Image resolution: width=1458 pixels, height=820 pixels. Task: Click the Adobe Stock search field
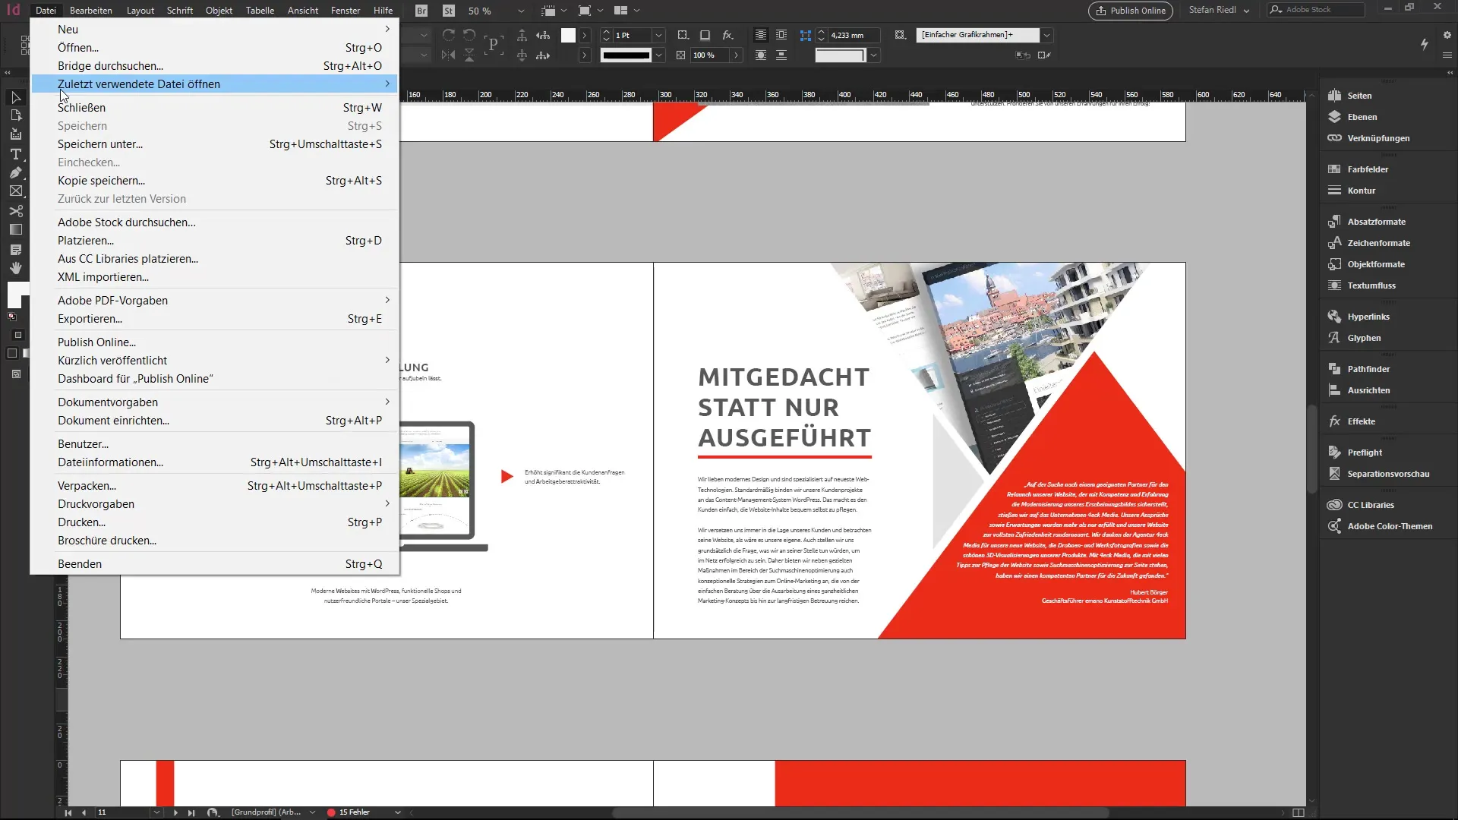[1315, 10]
